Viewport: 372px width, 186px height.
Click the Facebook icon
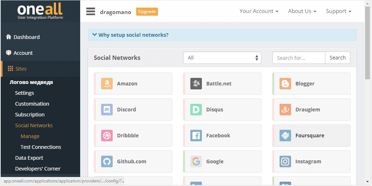[x=196, y=136]
